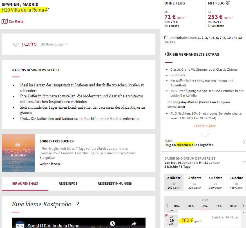246x228 pixels.
Task: Select the Mo. 29 Jan. departure date row
Action: click(x=203, y=220)
